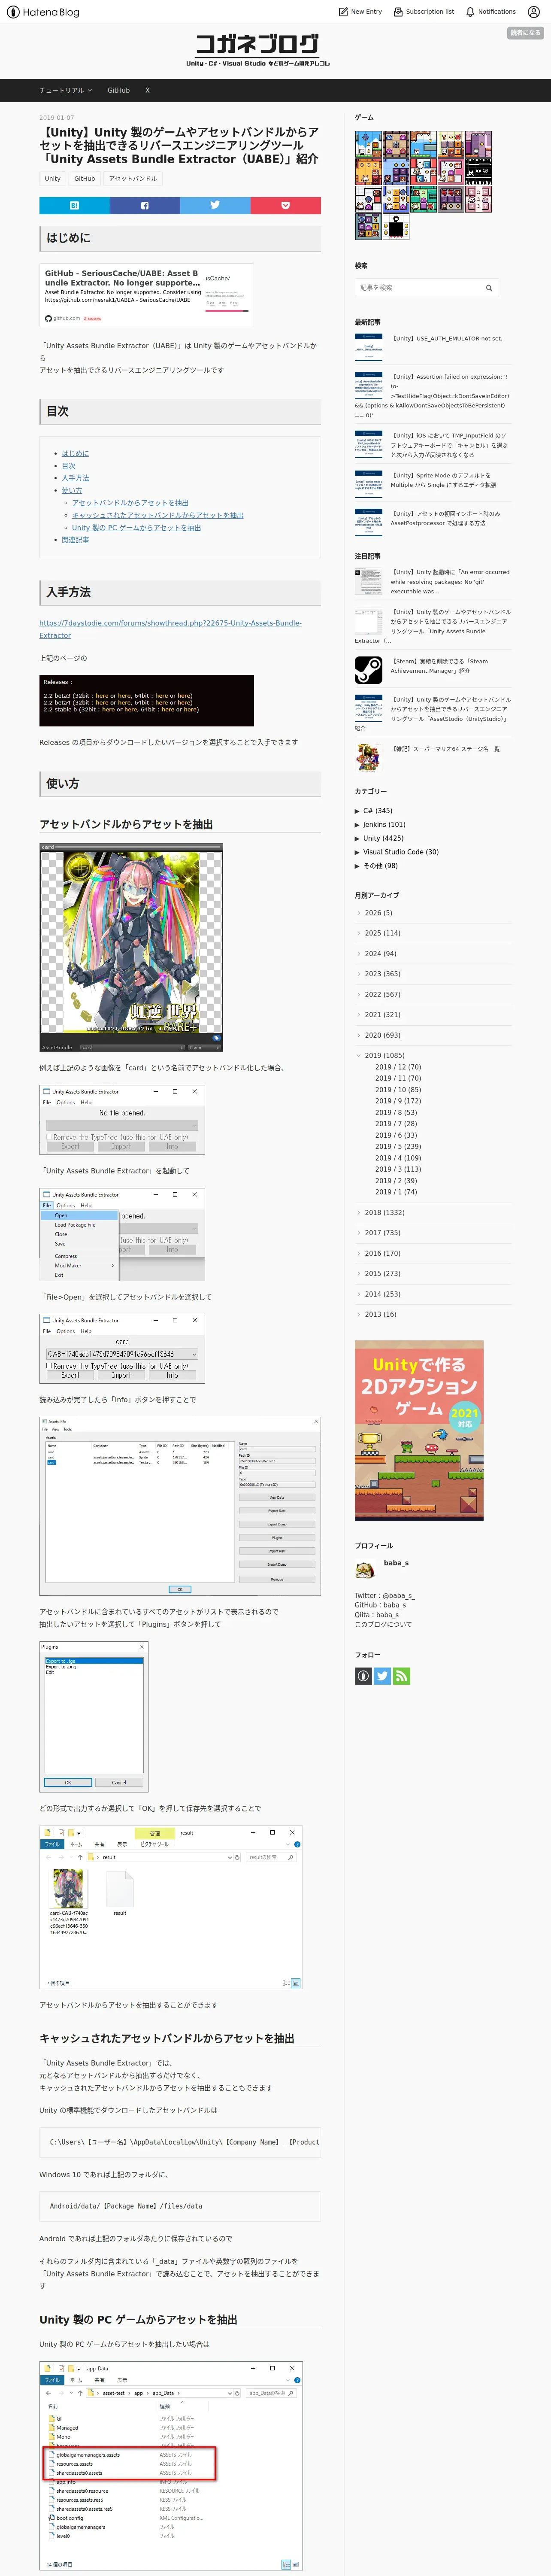Screen dimensions: 551x2576
Task: Open the スーパーマリオ64 ステージ名一覧 article
Action: [445, 749]
